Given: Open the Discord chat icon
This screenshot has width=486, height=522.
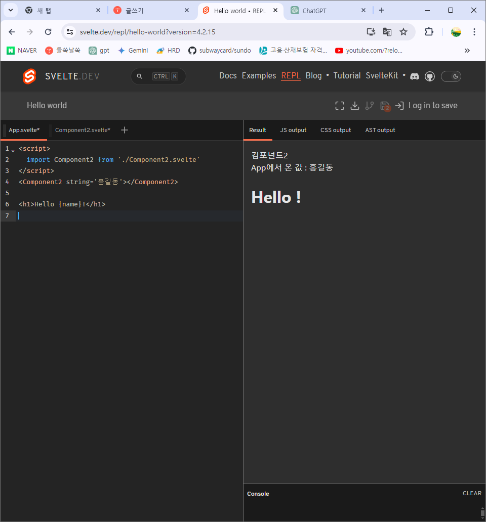Looking at the screenshot, I should [415, 76].
